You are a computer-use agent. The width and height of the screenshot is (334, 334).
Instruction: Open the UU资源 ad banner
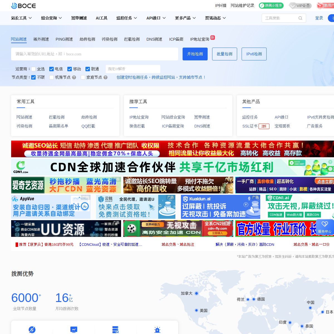pyautogui.click(x=66, y=229)
